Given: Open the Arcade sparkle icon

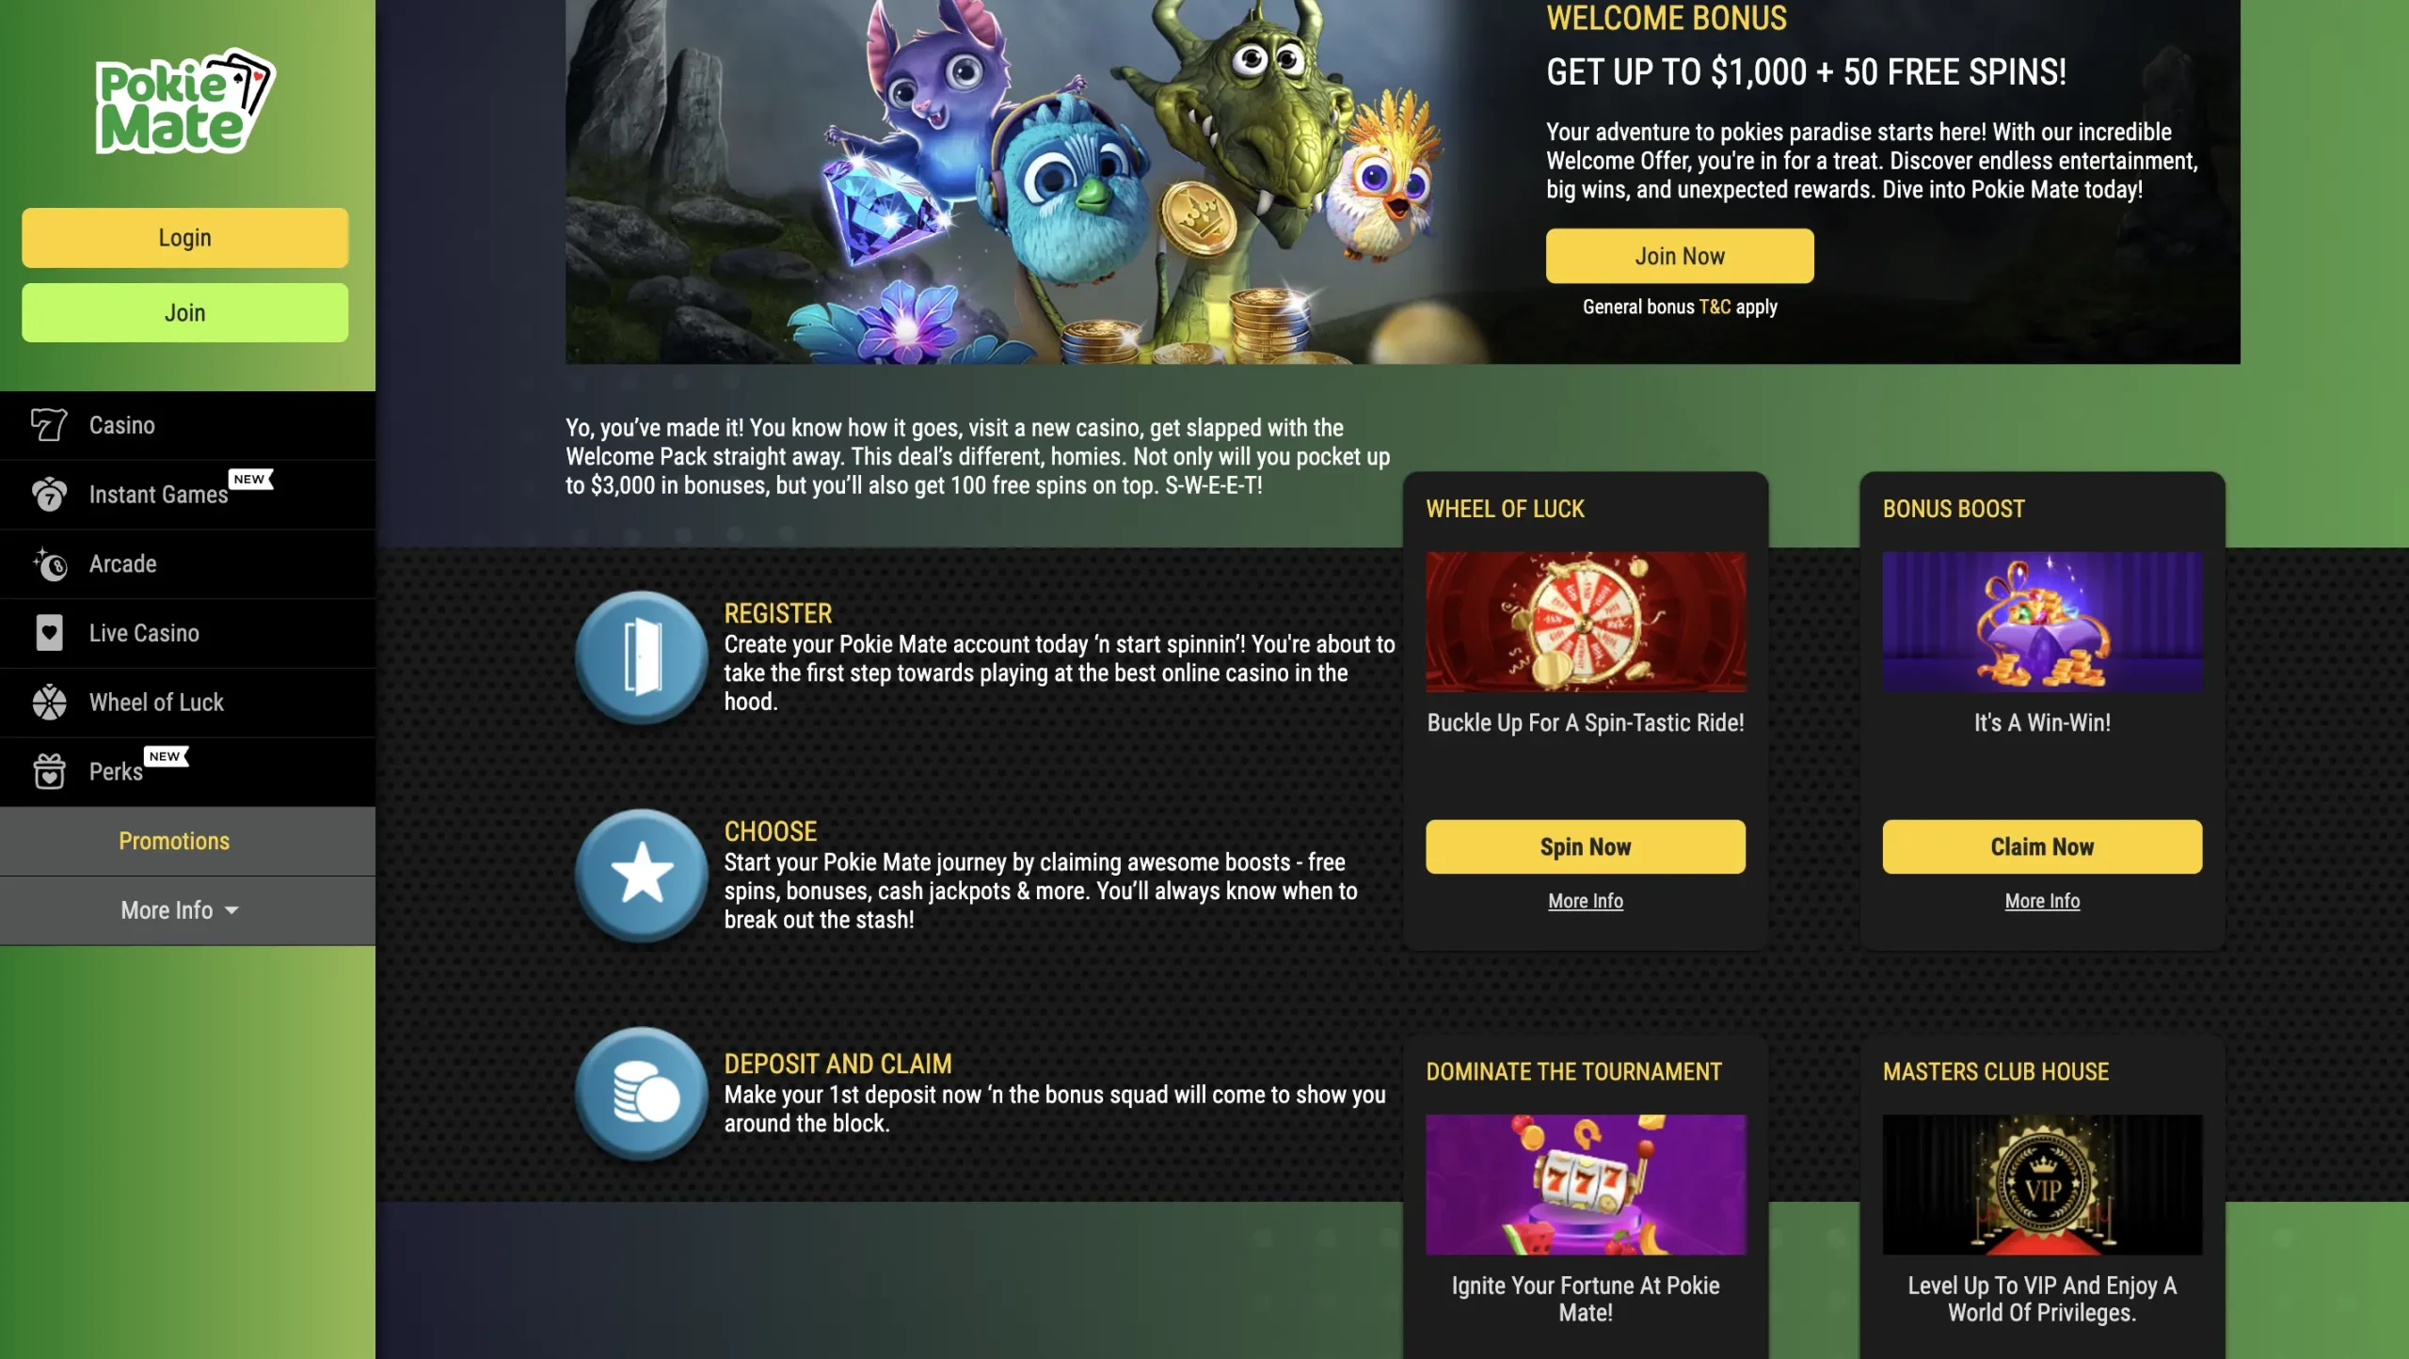Looking at the screenshot, I should [x=49, y=564].
